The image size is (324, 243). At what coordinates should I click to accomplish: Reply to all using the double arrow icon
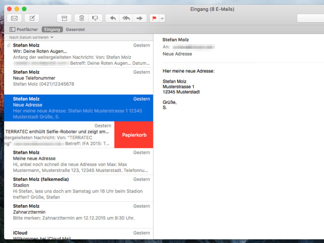click(126, 18)
